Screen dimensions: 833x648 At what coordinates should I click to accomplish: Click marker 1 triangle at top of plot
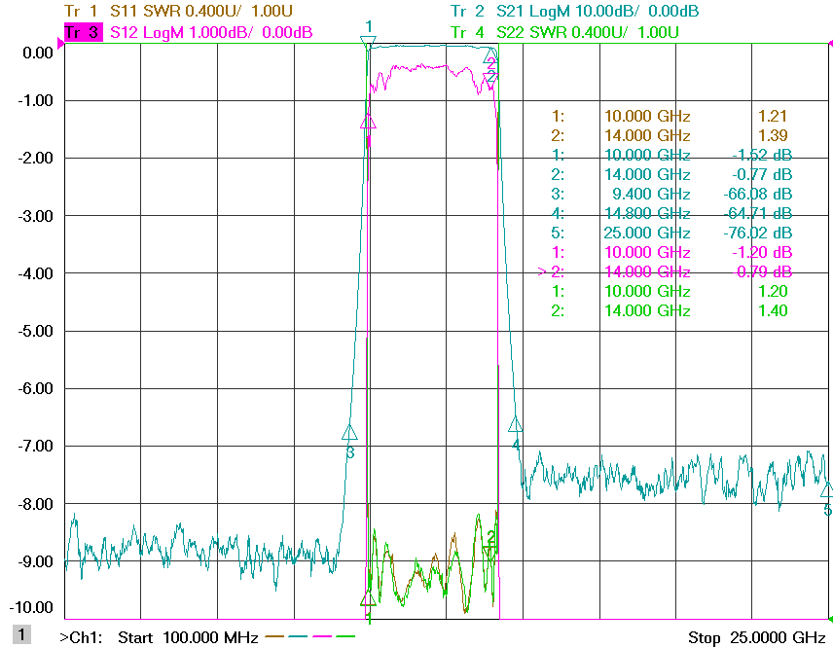click(368, 42)
